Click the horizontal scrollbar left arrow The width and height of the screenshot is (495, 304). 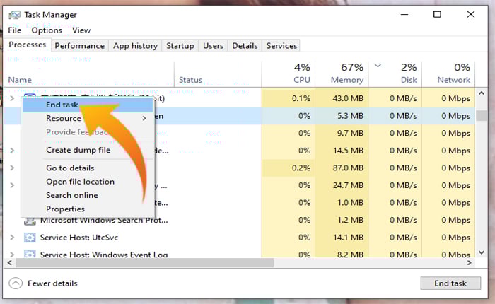point(10,263)
